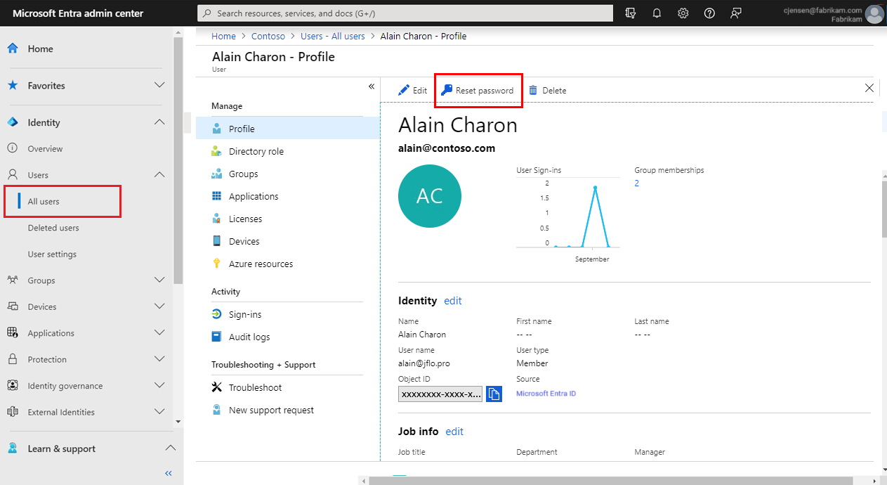The image size is (887, 485).
Task: Click the Delete trash icon
Action: point(534,91)
